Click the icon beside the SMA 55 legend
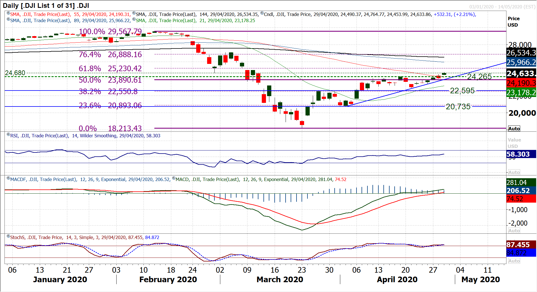This screenshot has width=537, height=292. [x=8, y=13]
